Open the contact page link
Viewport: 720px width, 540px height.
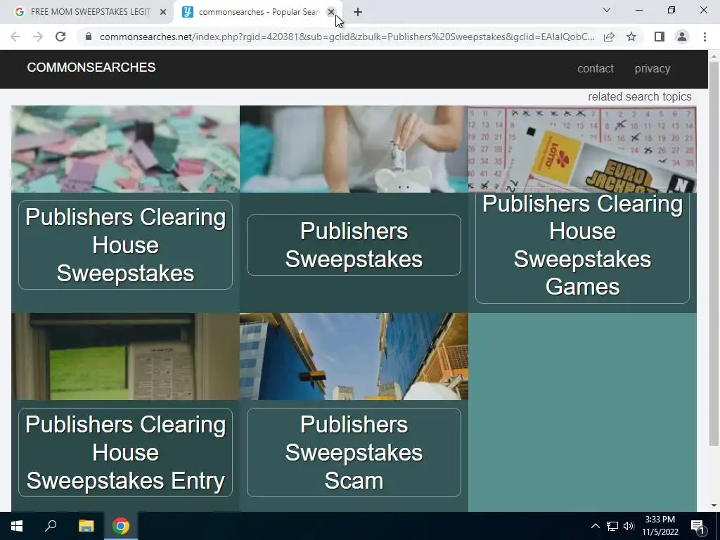pos(596,68)
